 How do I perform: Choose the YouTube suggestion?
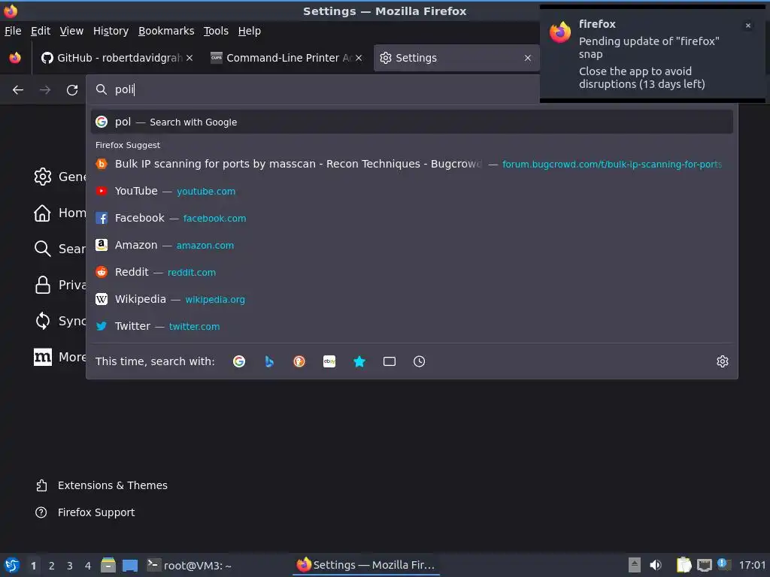click(412, 191)
